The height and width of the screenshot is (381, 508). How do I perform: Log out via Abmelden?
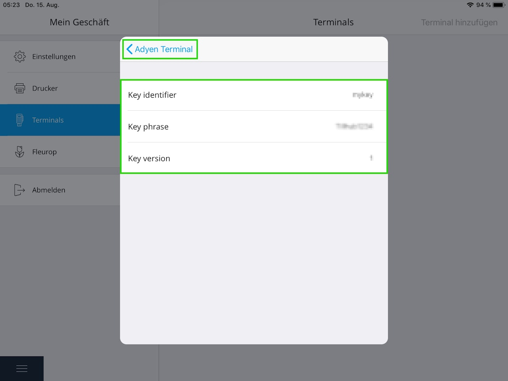(60, 190)
